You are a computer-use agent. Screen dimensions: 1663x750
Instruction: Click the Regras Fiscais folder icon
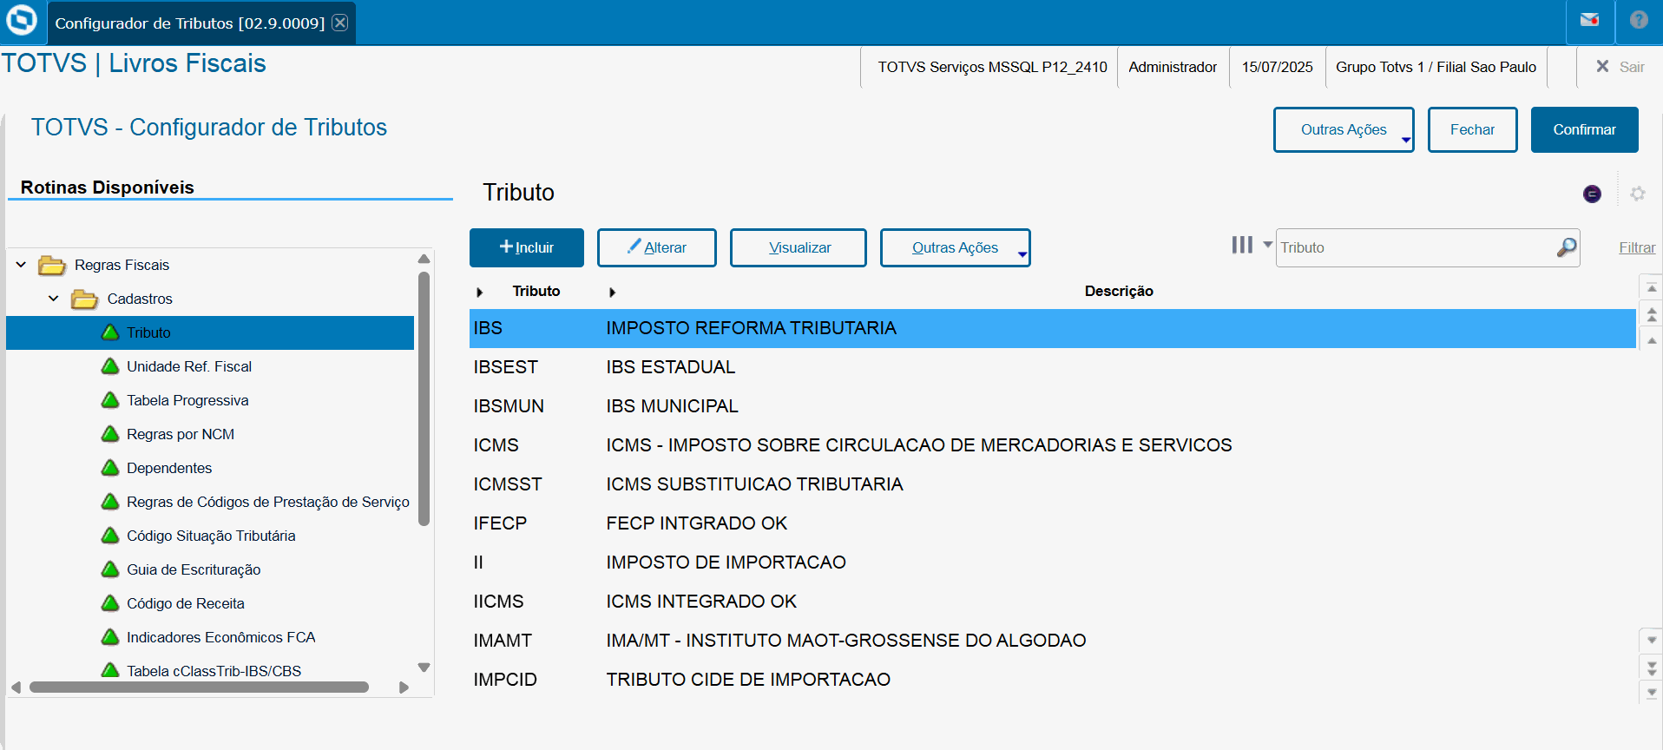click(52, 265)
